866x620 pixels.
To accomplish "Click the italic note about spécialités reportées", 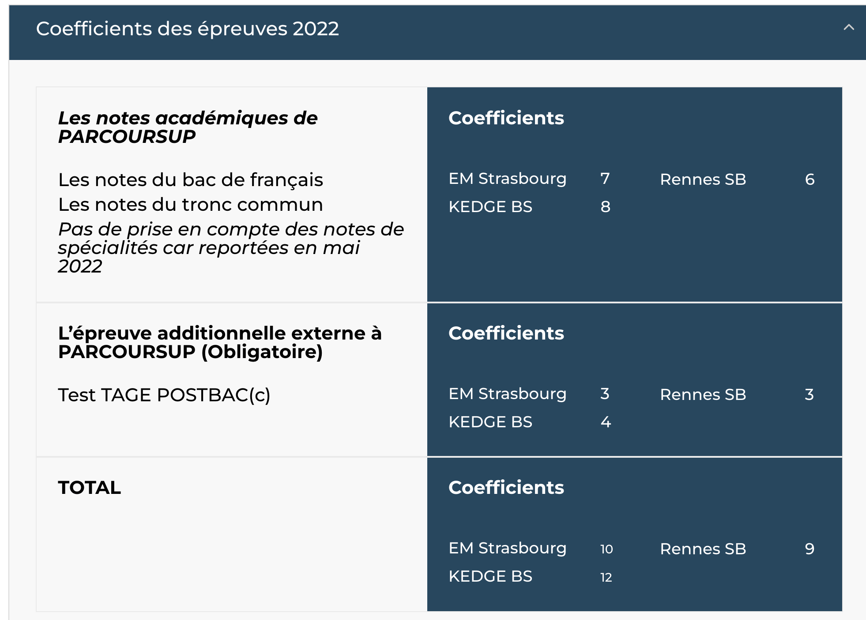I will click(x=230, y=247).
